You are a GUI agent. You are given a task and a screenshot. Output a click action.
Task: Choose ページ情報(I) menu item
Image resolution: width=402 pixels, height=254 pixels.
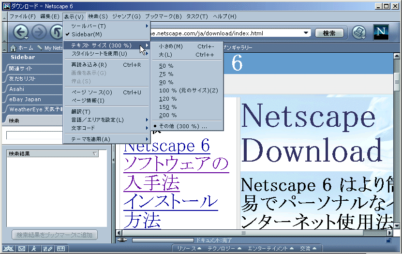point(106,101)
